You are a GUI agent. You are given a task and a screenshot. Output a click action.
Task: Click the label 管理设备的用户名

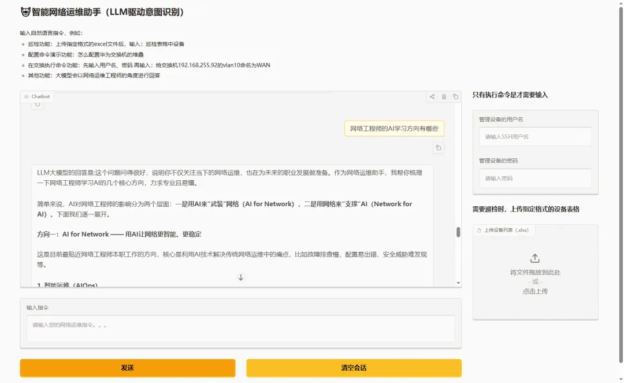(x=500, y=120)
